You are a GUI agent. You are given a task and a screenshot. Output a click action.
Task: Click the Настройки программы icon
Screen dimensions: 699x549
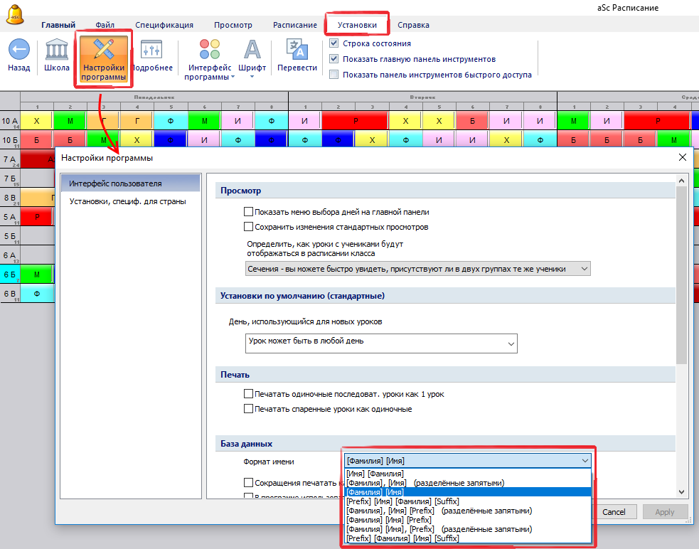point(103,50)
